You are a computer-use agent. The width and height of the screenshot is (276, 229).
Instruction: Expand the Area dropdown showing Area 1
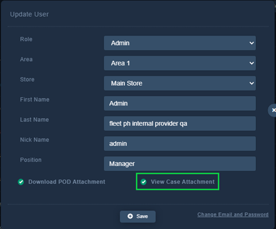coord(180,63)
